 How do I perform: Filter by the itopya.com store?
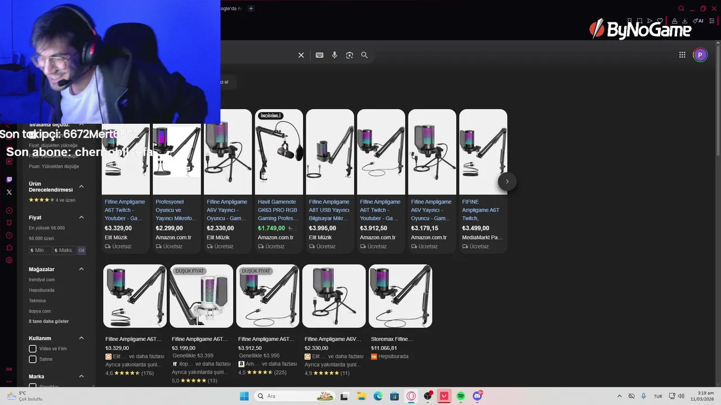pos(40,311)
